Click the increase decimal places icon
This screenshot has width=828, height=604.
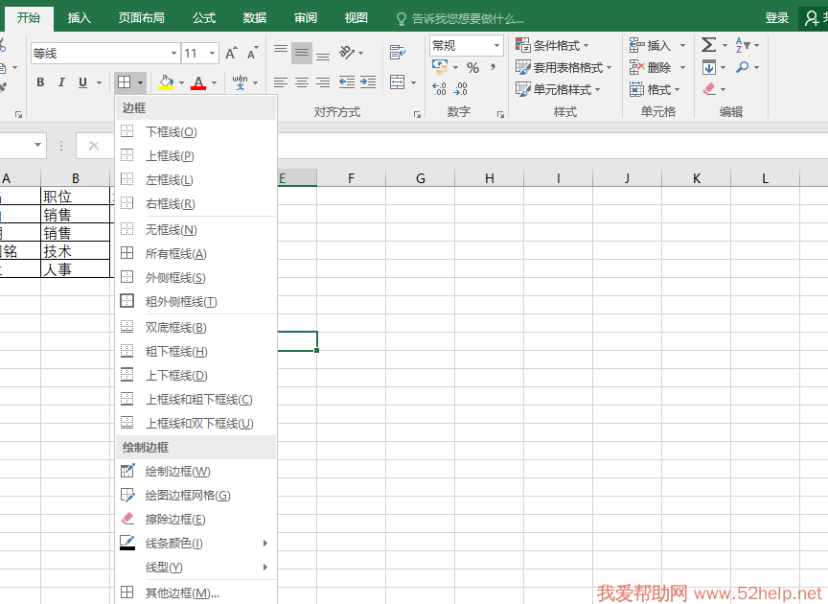pos(439,89)
